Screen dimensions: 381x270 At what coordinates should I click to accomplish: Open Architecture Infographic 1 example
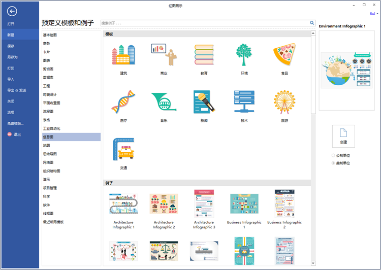[123, 204]
